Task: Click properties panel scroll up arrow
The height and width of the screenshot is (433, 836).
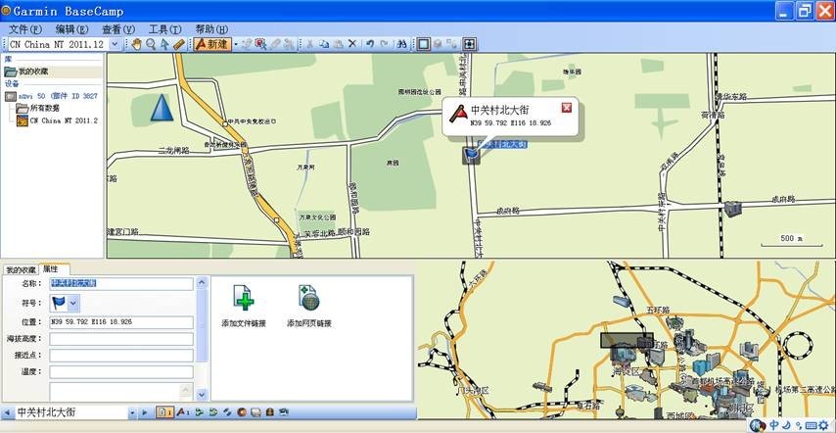Action: (x=202, y=282)
